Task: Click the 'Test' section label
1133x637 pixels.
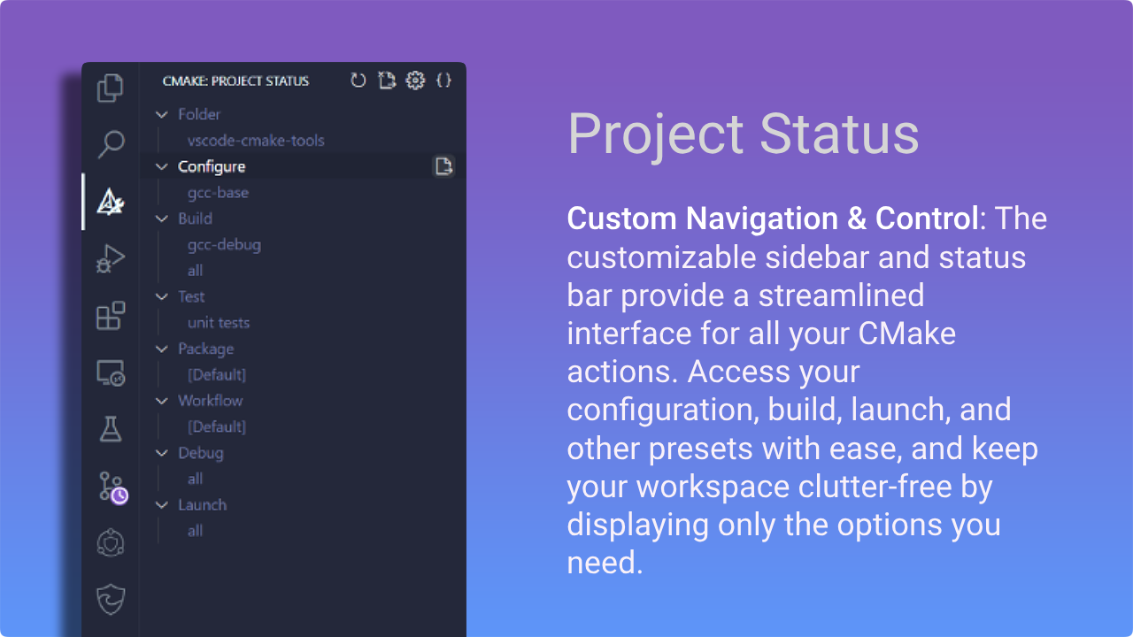Action: pyautogui.click(x=191, y=296)
